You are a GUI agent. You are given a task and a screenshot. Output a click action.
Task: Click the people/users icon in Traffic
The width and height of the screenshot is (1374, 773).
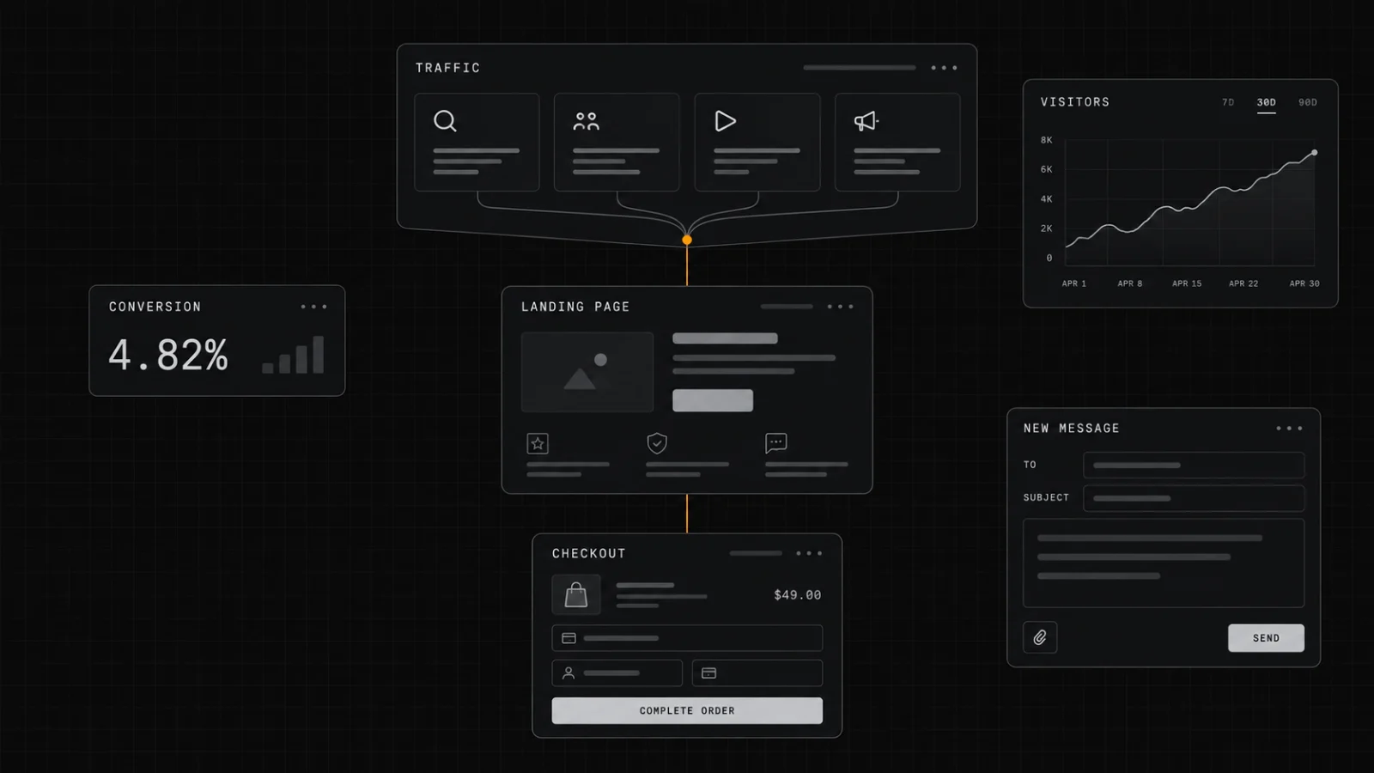click(586, 121)
